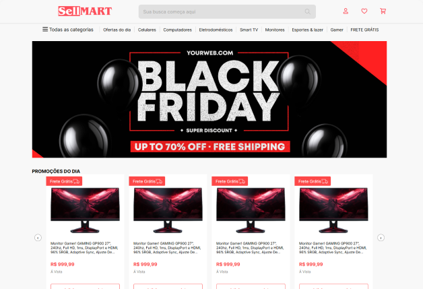This screenshot has height=289, width=423.
Task: Open the wishlist heart icon
Action: (x=364, y=11)
